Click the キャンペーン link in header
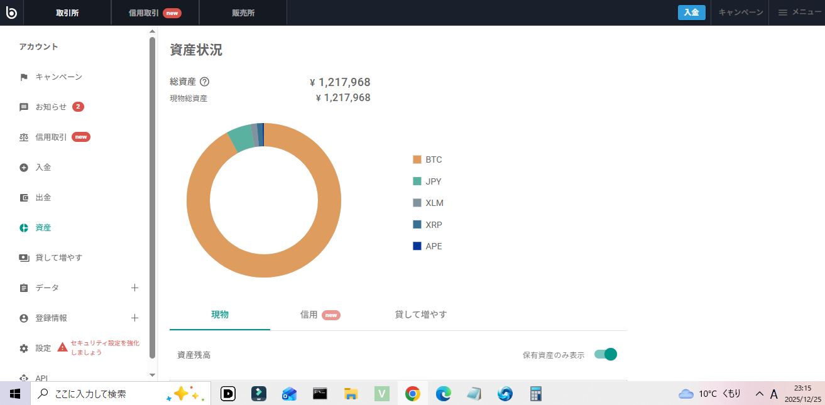This screenshot has height=405, width=825. 740,13
